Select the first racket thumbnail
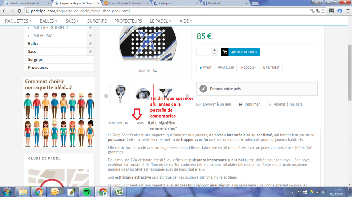 coord(120,94)
